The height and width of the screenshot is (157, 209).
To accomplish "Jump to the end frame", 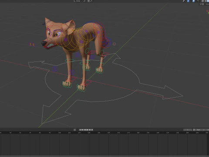I will [x=92, y=130].
